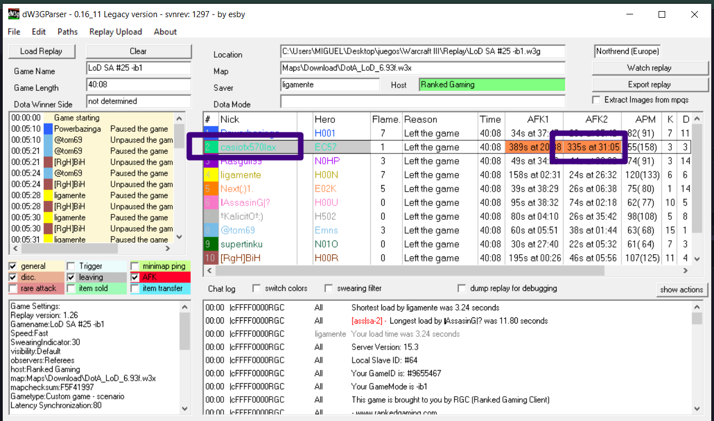Toggle the disc. filter checkbox

pyautogui.click(x=13, y=277)
